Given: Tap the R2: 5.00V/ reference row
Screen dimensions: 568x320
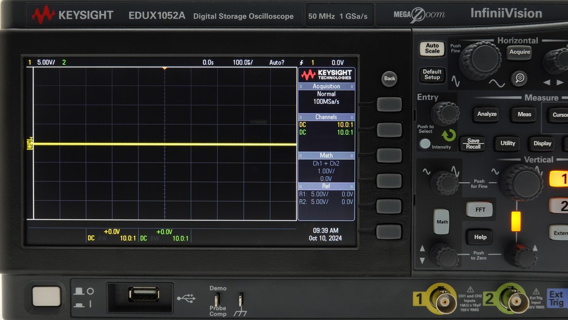Looking at the screenshot, I should pos(326,202).
